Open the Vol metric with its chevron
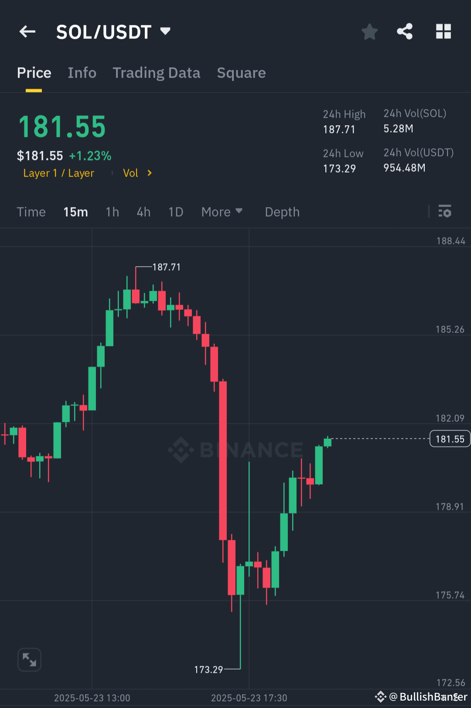Screen dimensions: 471x708 click(137, 173)
